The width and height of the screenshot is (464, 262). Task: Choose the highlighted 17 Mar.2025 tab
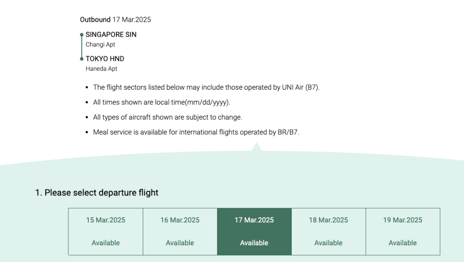(254, 232)
